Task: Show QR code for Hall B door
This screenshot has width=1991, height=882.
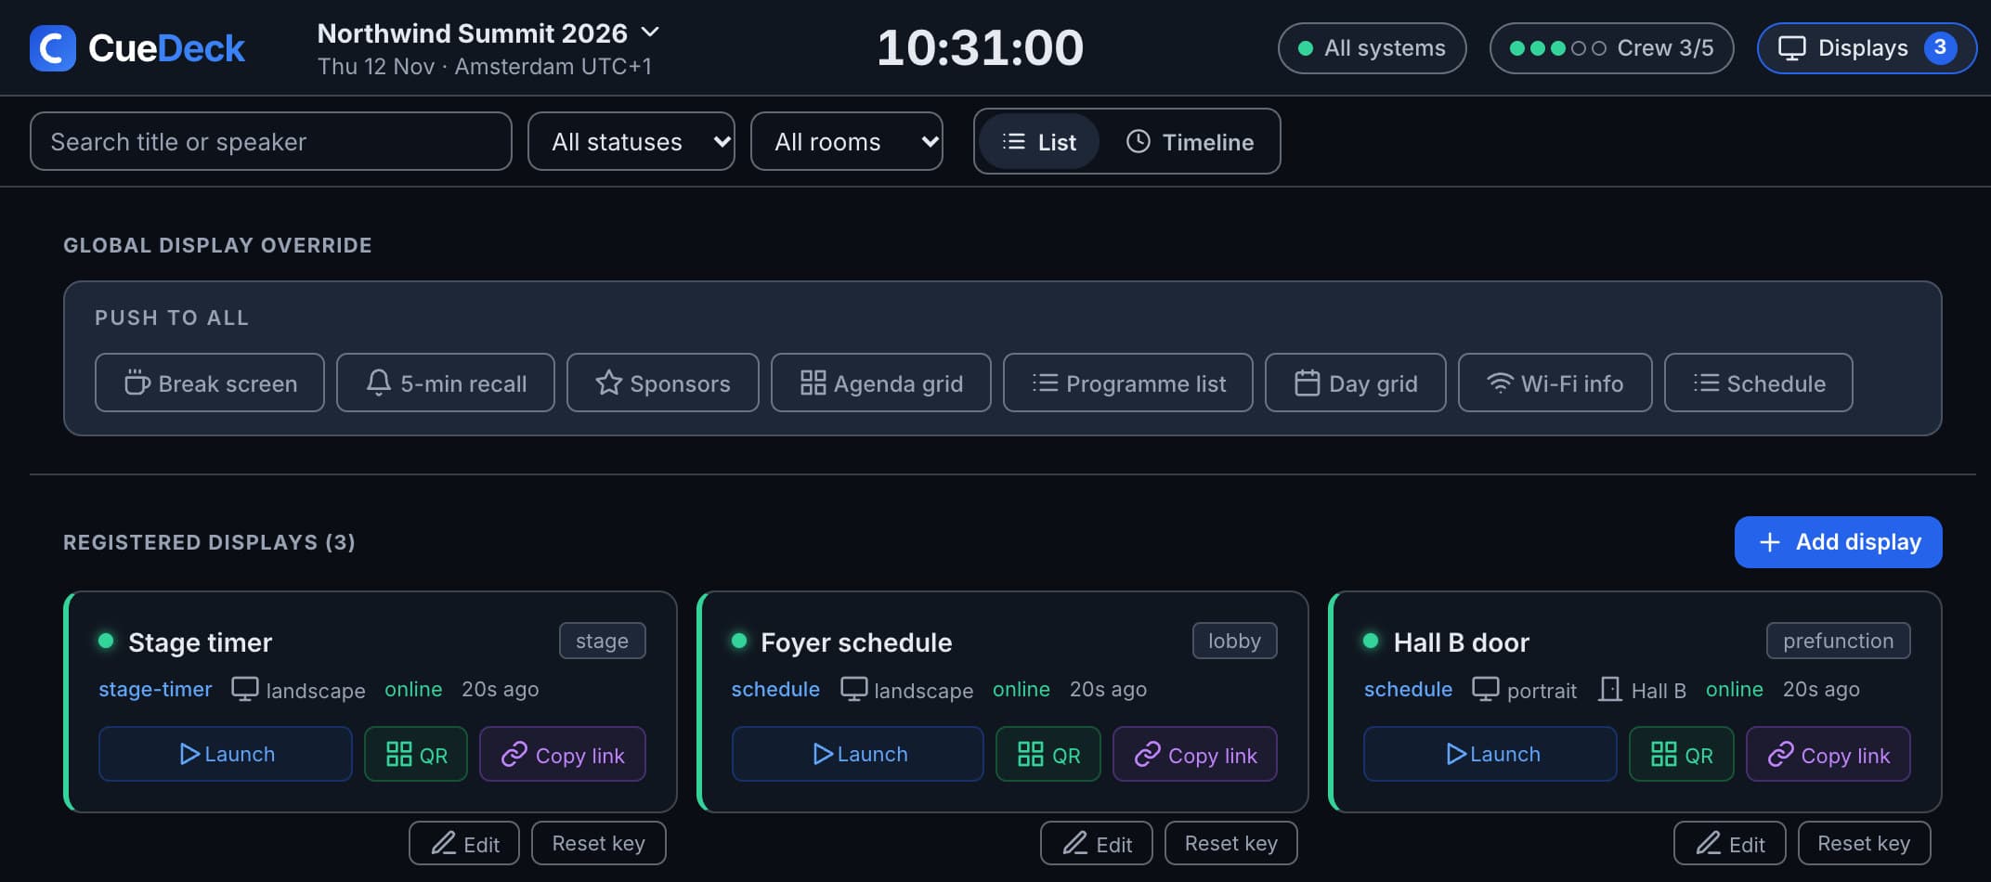Action: (1682, 754)
